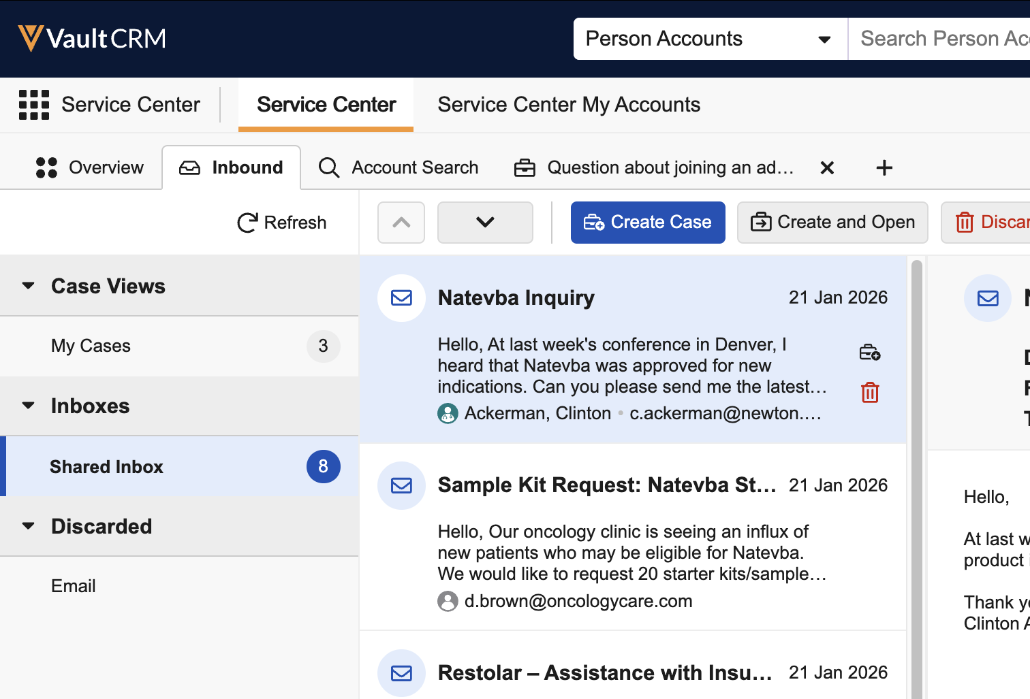1030x699 pixels.
Task: Delete Natevba Inquiry using the trash icon
Action: click(x=870, y=393)
